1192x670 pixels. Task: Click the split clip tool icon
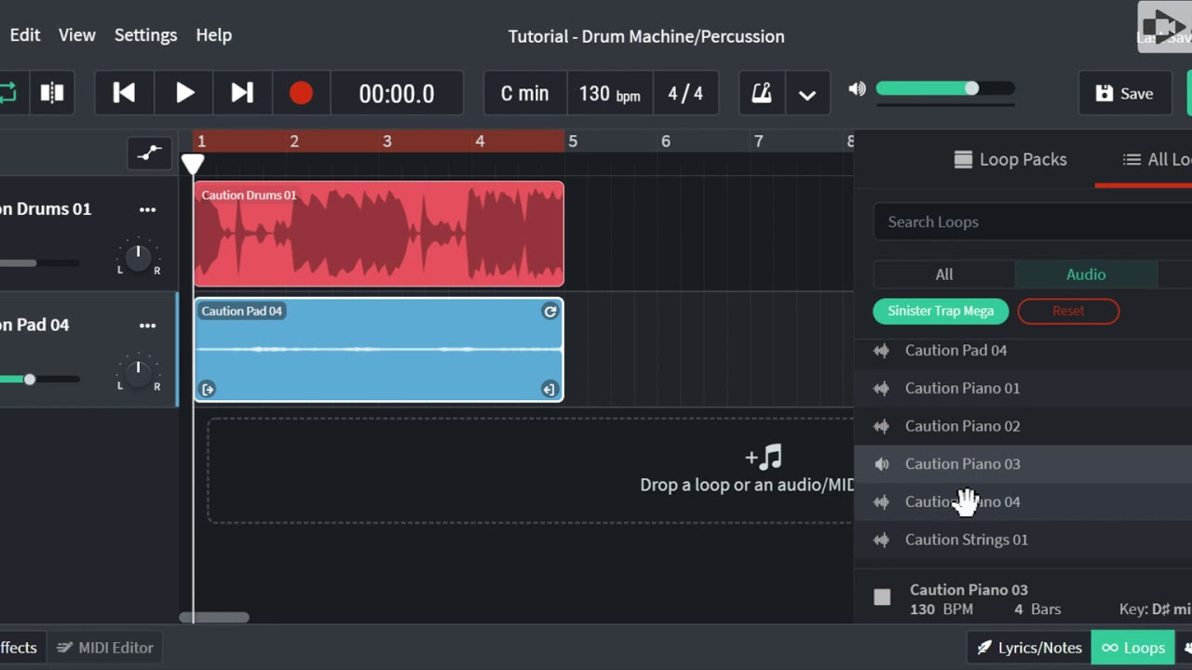[x=52, y=93]
